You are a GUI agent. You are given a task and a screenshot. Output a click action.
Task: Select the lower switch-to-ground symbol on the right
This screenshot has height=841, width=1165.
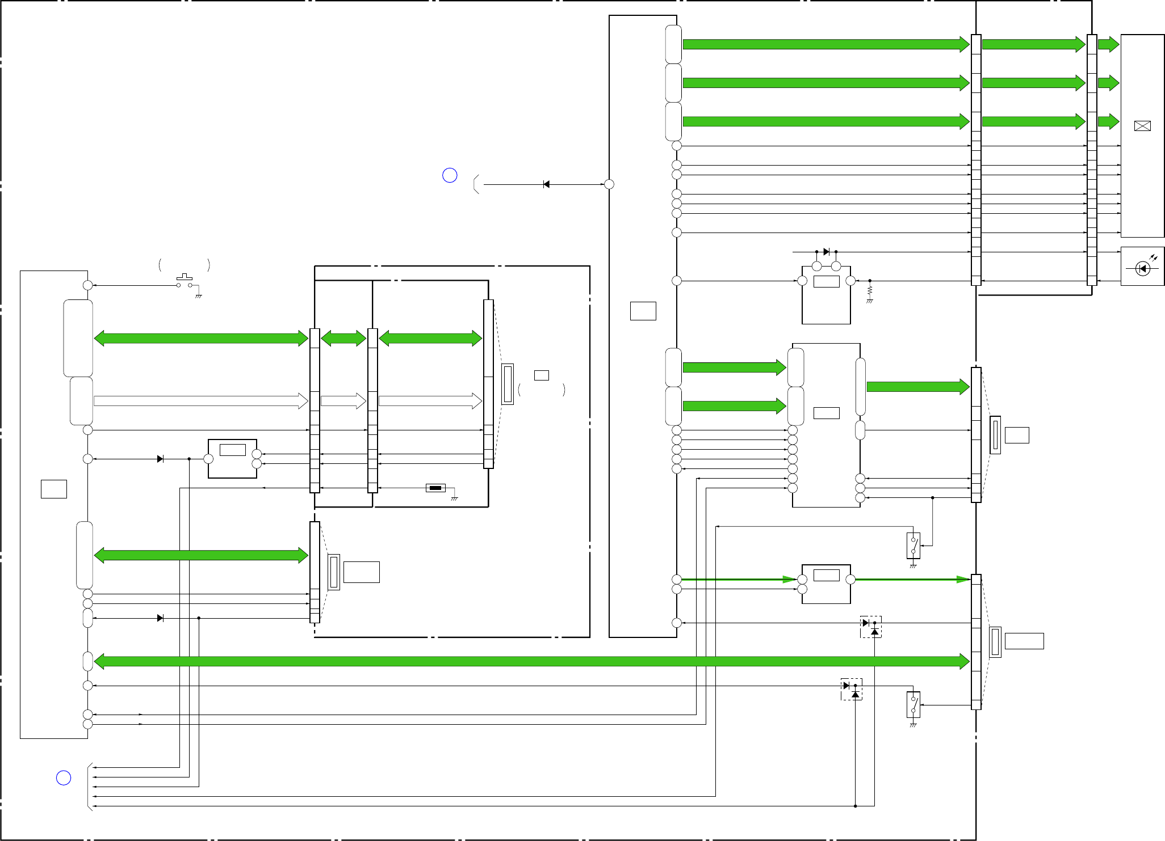tap(913, 705)
